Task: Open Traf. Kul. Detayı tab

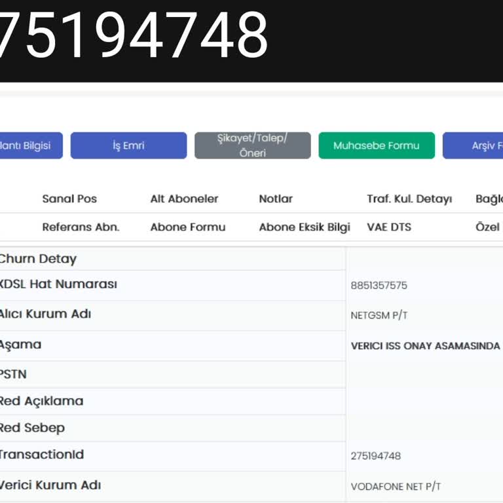Action: [409, 199]
